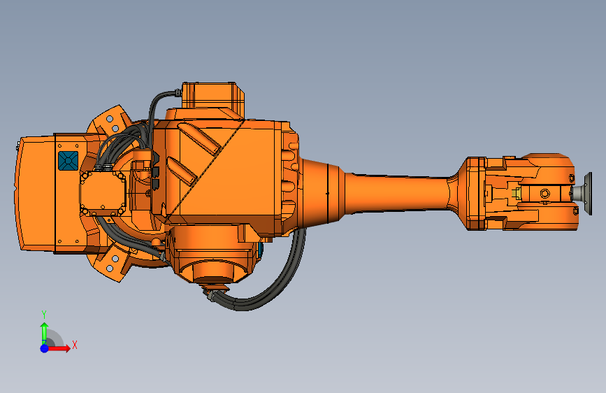Click the green Y axis arrow of triad

coord(45,333)
